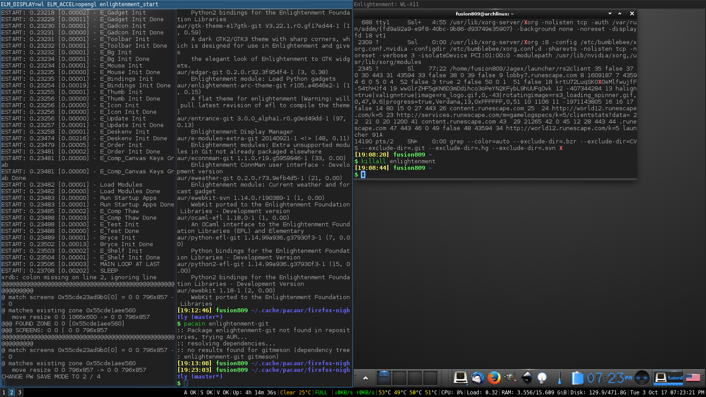
Task: Open the backlight bulb gadget
Action: [542, 378]
